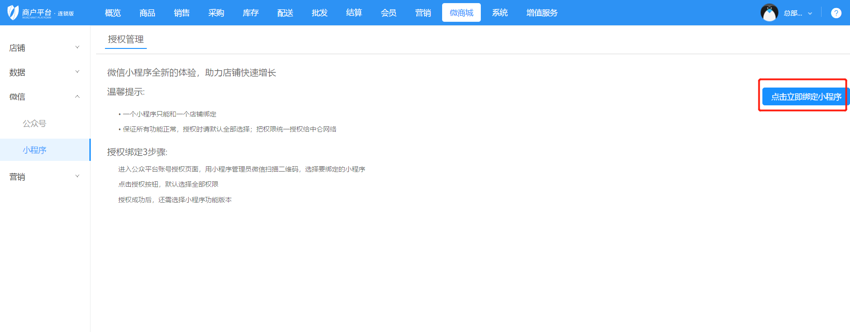
Task: Open the 总部 account dropdown arrow
Action: (810, 13)
